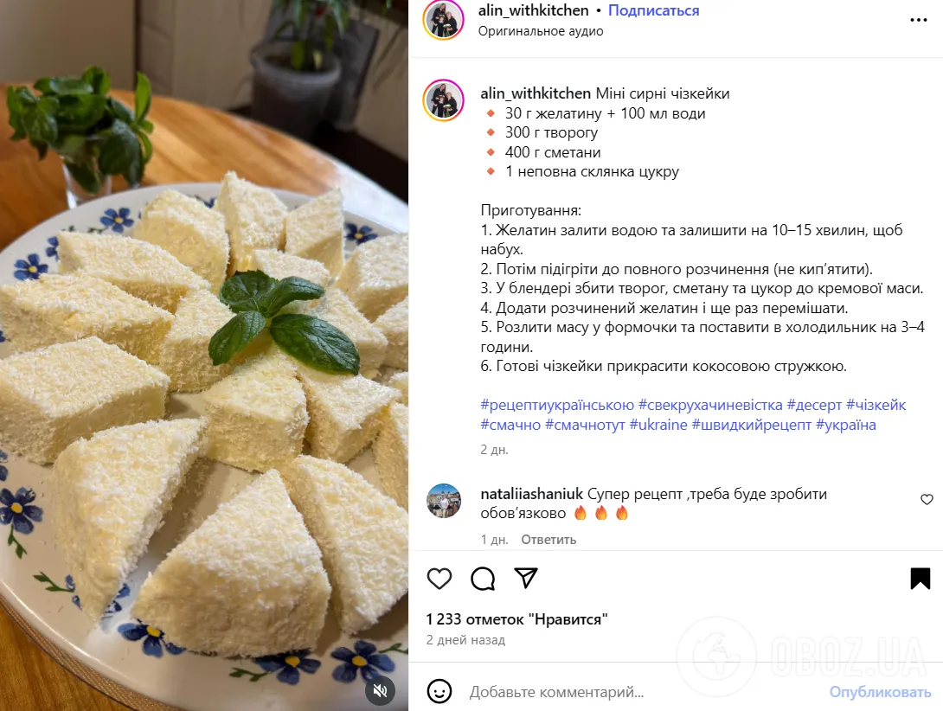
Task: Open the #чізкейк hashtag link
Action: point(877,404)
